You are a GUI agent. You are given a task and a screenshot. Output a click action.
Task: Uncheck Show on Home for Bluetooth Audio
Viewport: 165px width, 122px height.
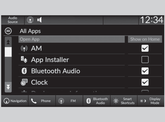pos(145,71)
